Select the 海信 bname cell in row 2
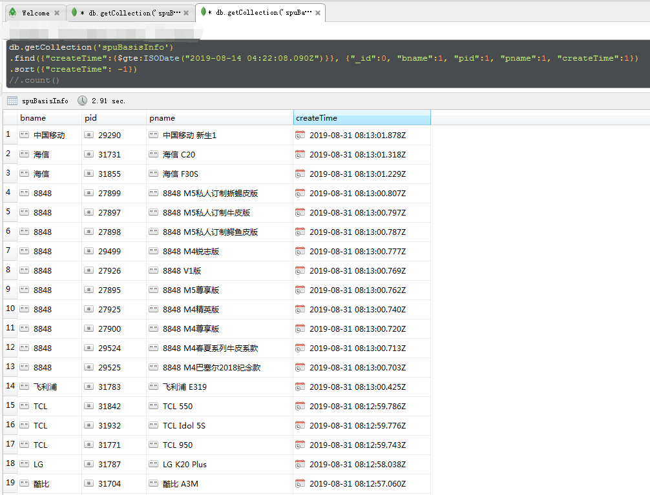The image size is (650, 495). [x=50, y=154]
